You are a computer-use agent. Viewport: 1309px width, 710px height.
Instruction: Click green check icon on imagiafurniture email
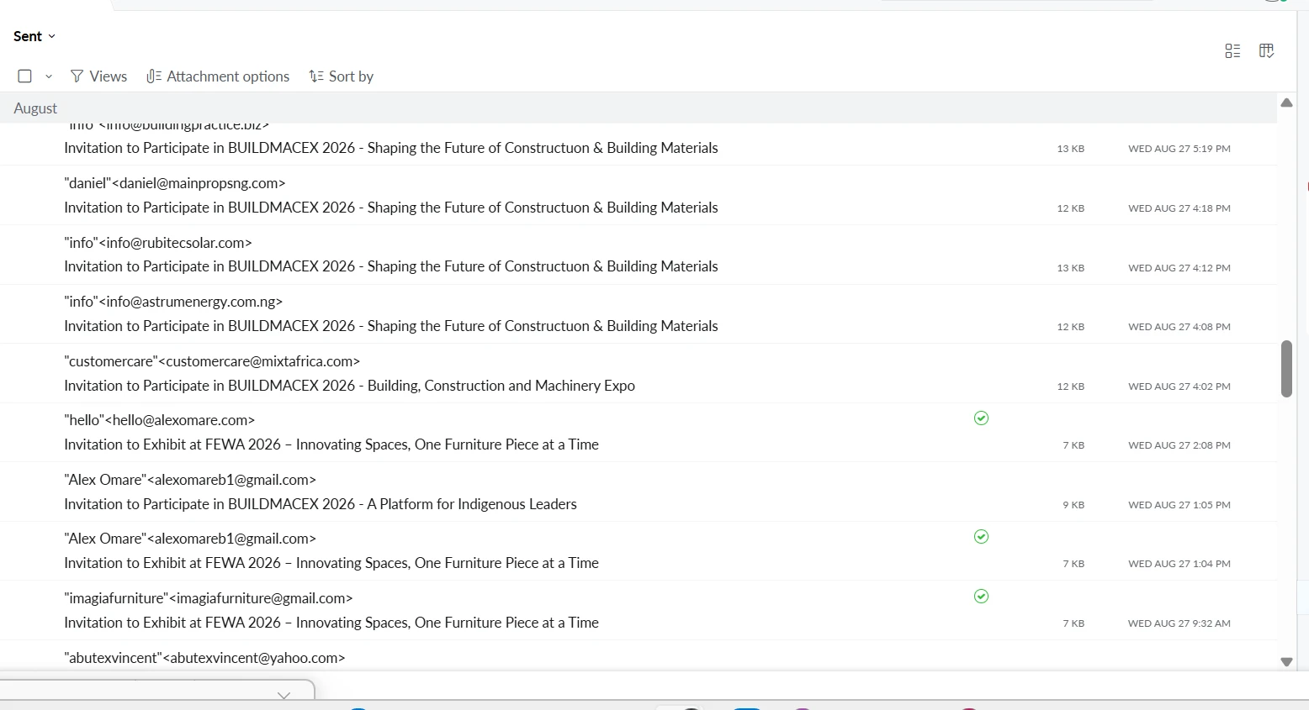[981, 597]
